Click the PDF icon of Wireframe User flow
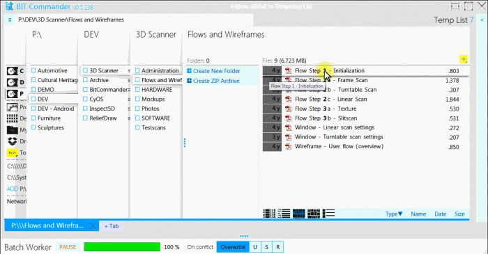 pos(288,147)
